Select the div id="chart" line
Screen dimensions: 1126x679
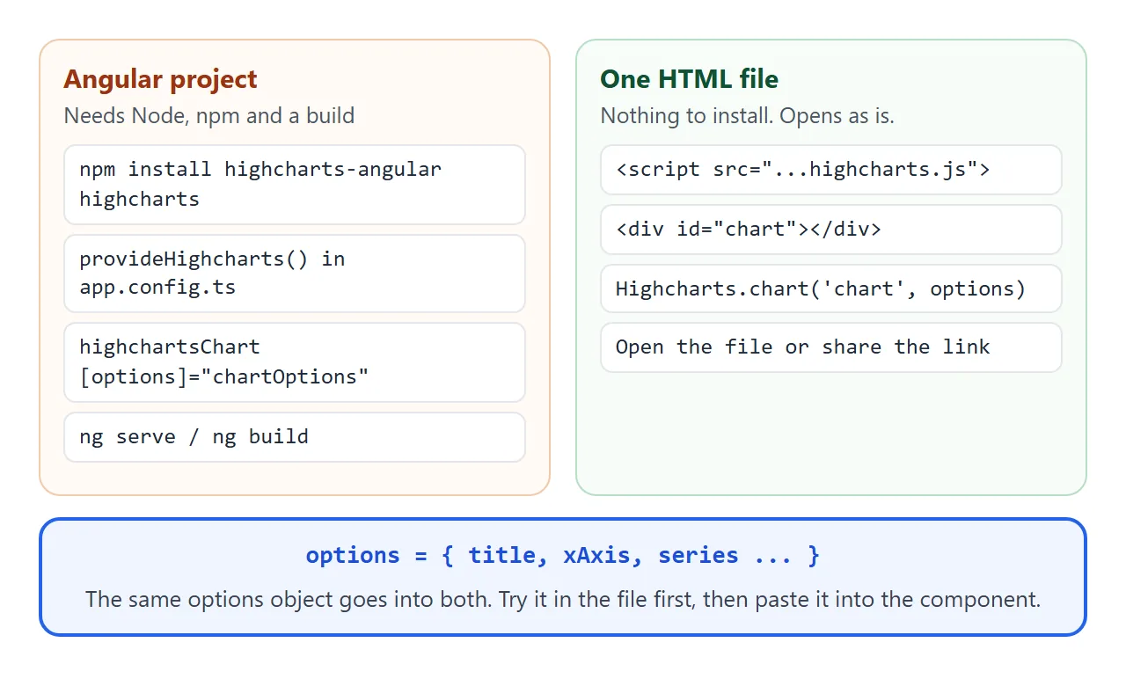pos(831,230)
